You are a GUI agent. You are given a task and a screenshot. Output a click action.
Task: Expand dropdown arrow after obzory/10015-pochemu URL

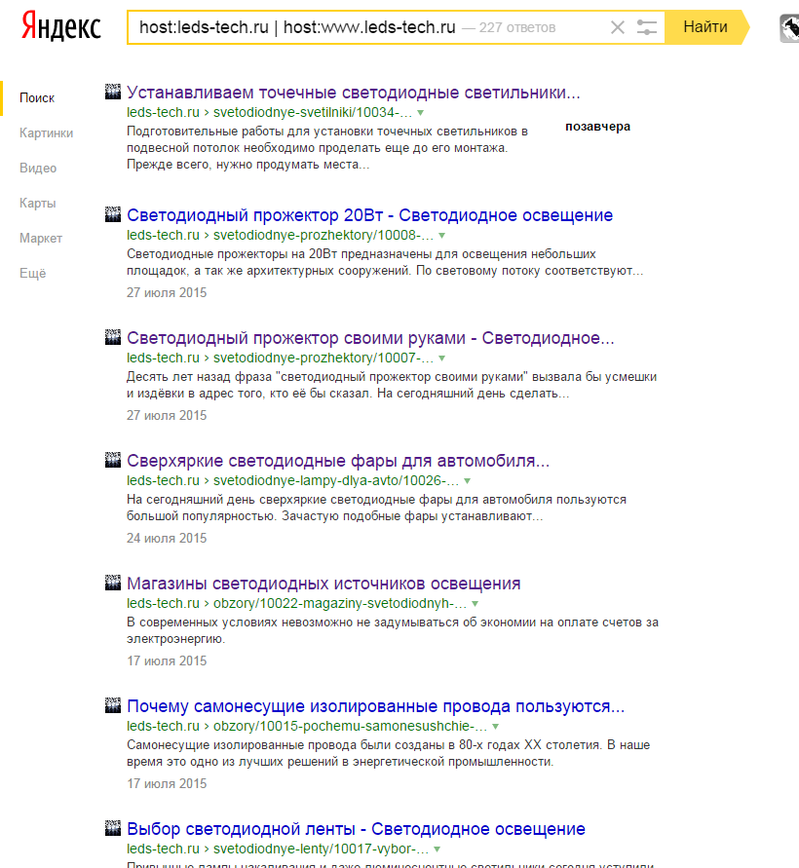[496, 727]
